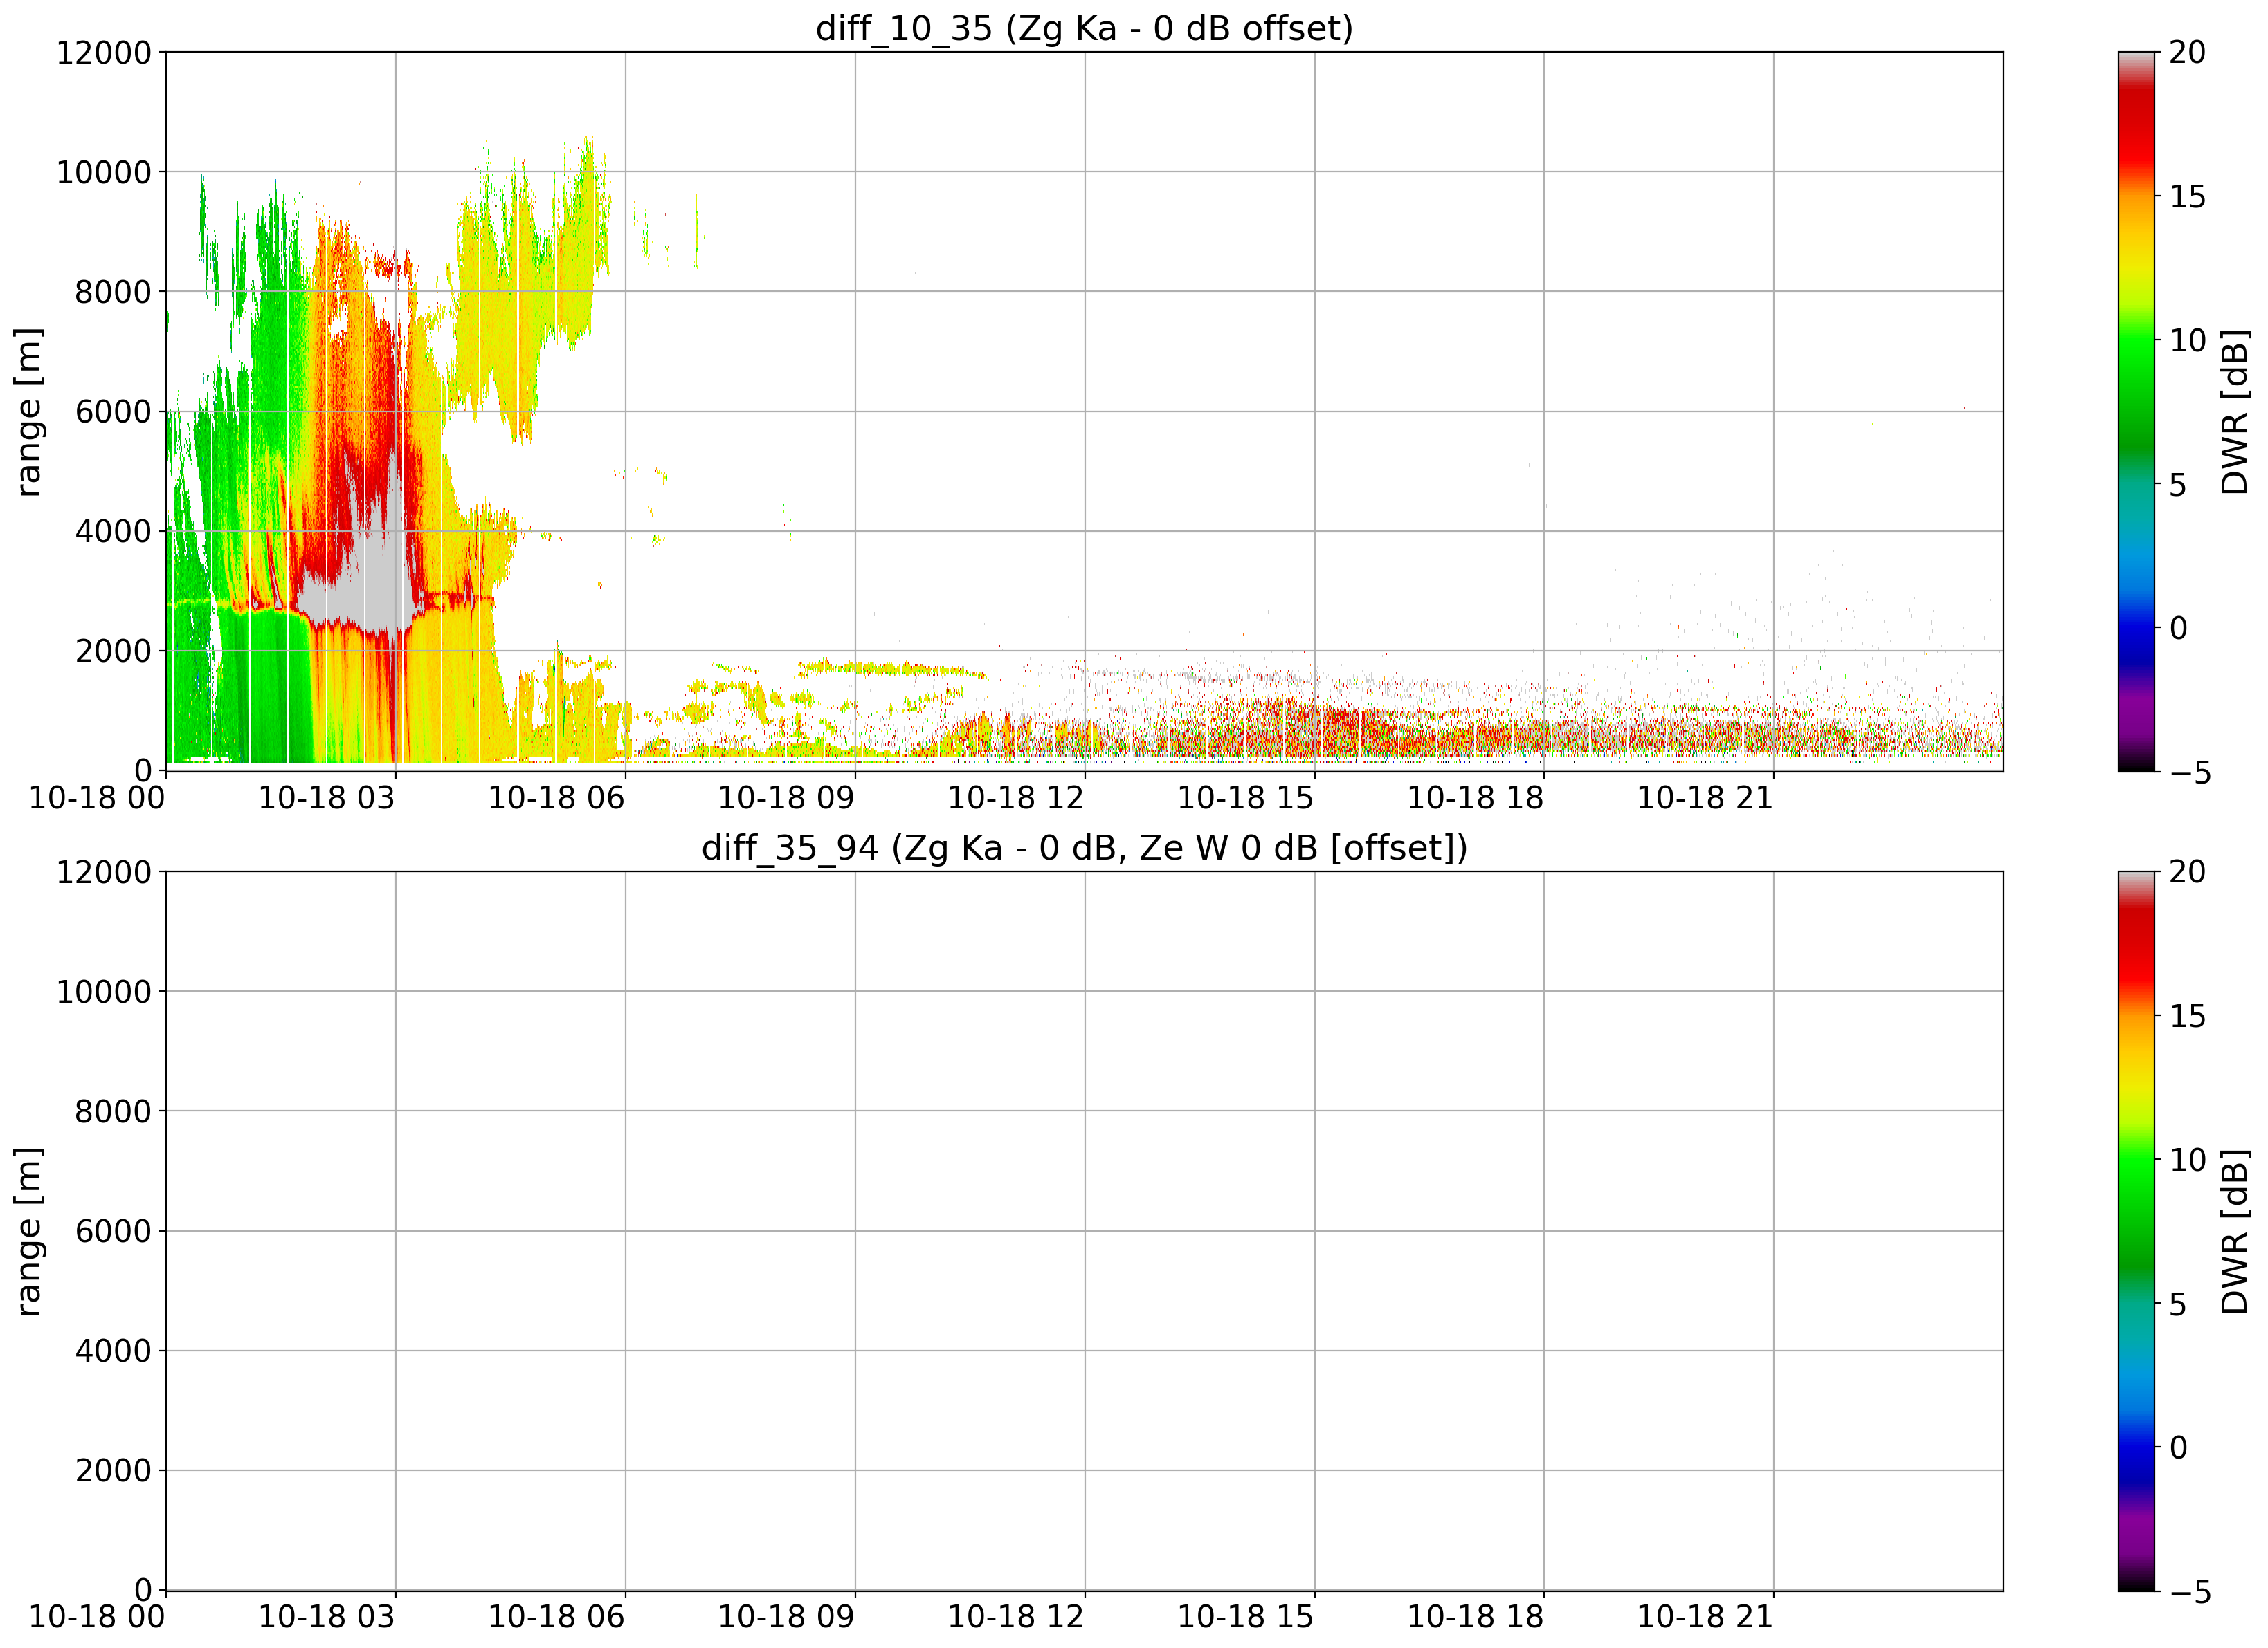The image size is (2268, 1648).
Task: Click the '15' tick on diff_10_35 colorbar
Action: click(x=2187, y=196)
